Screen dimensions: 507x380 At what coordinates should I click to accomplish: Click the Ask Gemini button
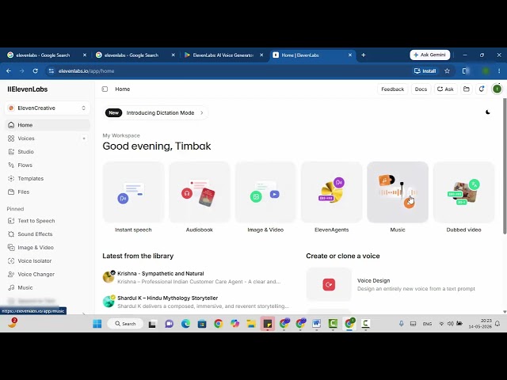[x=429, y=55]
